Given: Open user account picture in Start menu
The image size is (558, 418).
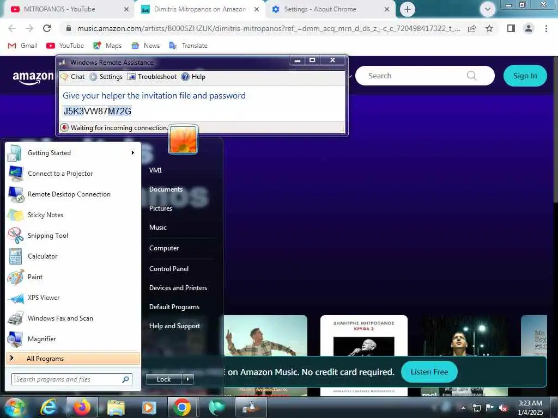Looking at the screenshot, I should (183, 139).
